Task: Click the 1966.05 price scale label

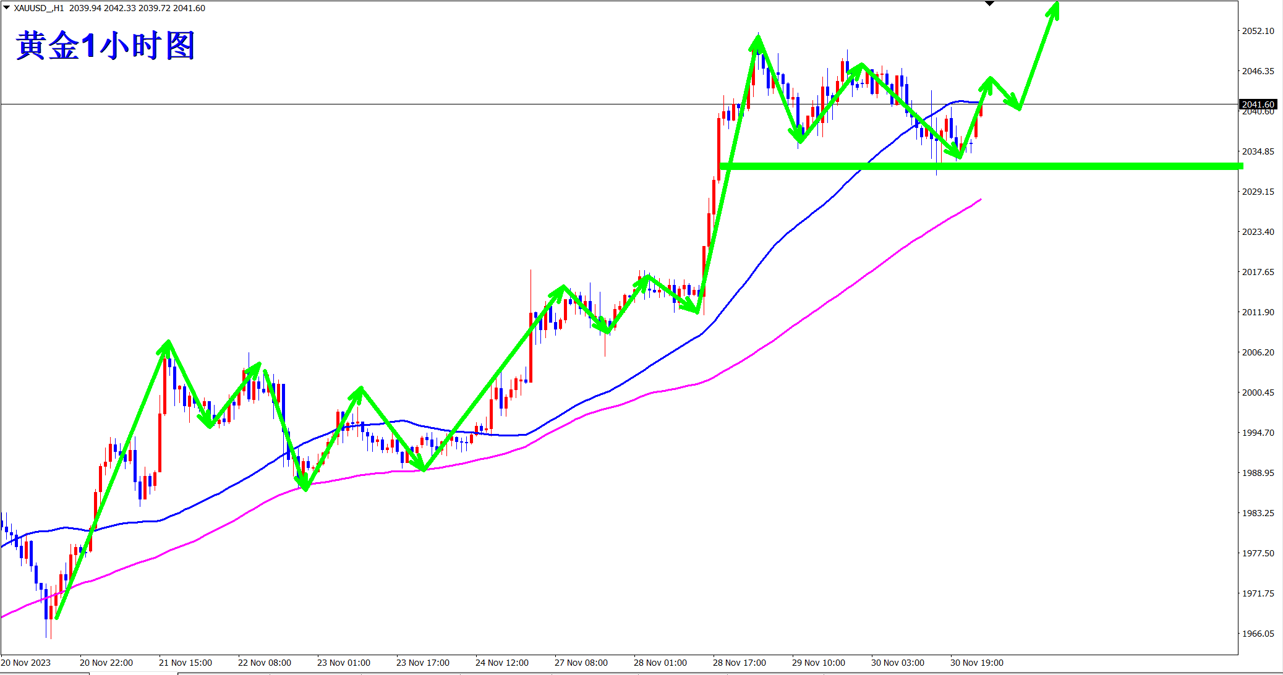Action: pos(1258,634)
